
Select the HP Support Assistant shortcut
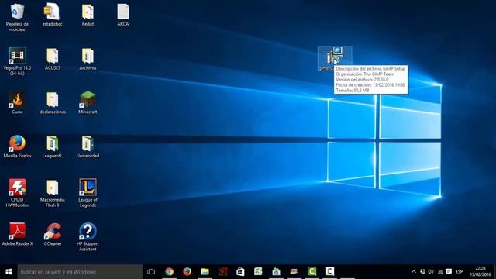[88, 237]
